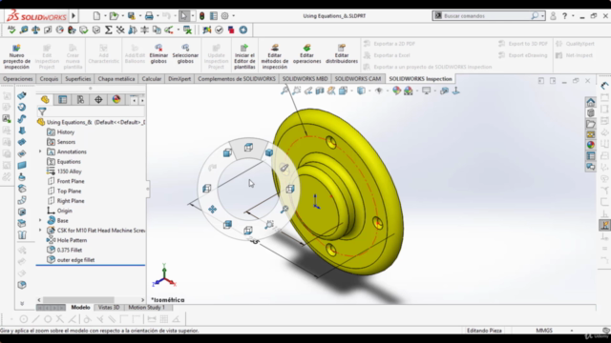
Task: Switch to the Superficies tab
Action: click(78, 78)
